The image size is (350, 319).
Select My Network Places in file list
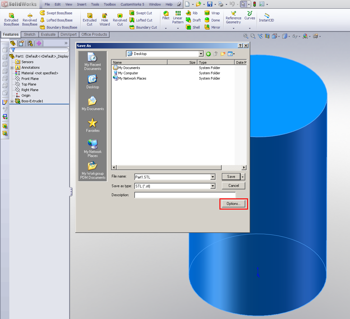130,78
